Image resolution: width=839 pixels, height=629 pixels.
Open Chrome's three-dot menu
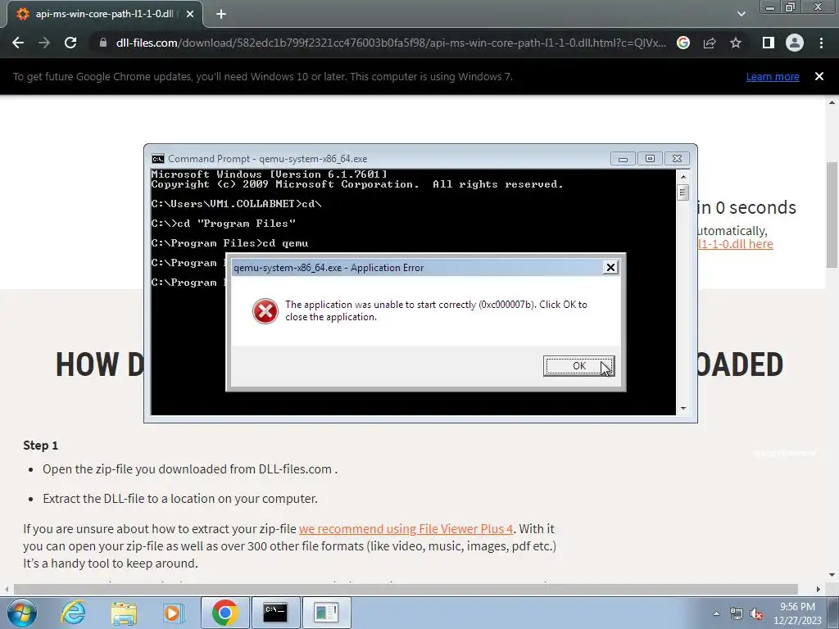pyautogui.click(x=821, y=43)
